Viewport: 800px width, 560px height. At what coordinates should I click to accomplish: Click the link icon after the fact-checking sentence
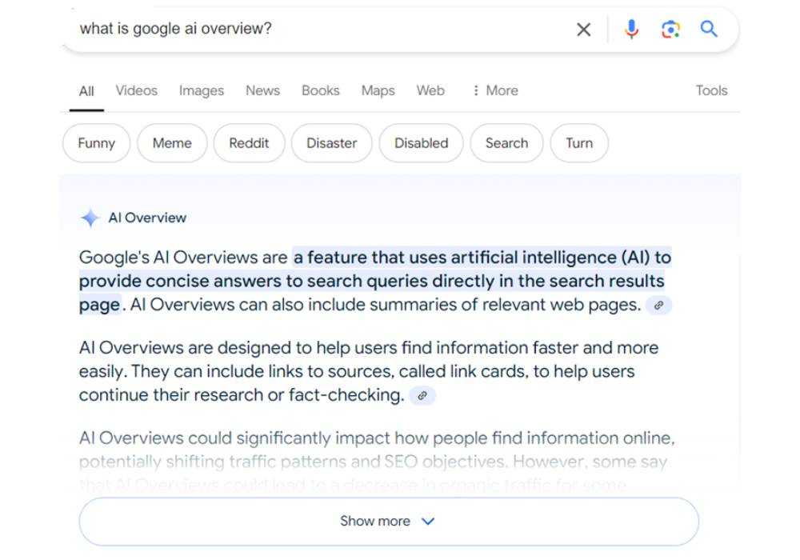(x=424, y=395)
